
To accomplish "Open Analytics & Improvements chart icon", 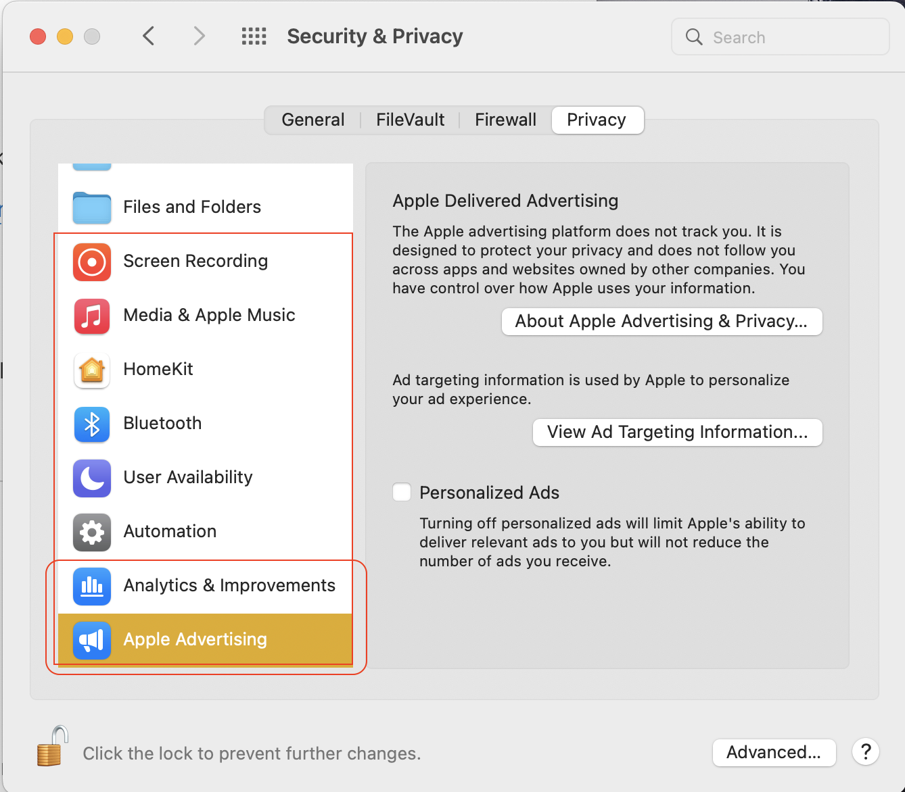I will tap(92, 586).
